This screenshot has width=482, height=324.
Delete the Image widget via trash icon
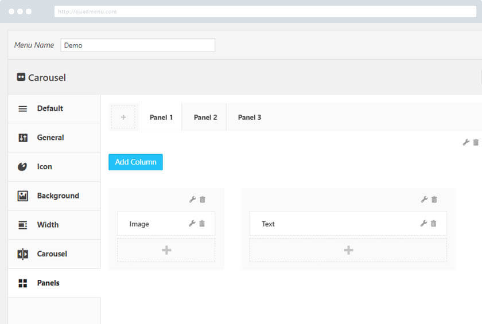202,224
